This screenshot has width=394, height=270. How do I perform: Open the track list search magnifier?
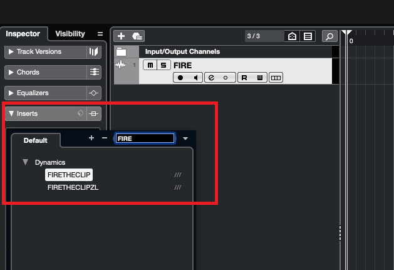[329, 36]
